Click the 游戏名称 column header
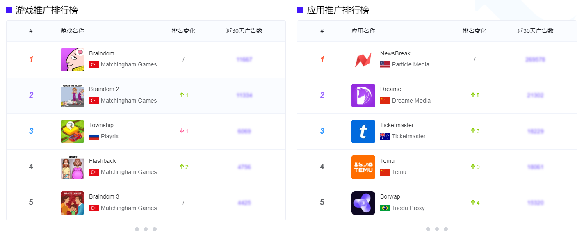Image resolution: width=584 pixels, height=233 pixels. click(x=72, y=31)
